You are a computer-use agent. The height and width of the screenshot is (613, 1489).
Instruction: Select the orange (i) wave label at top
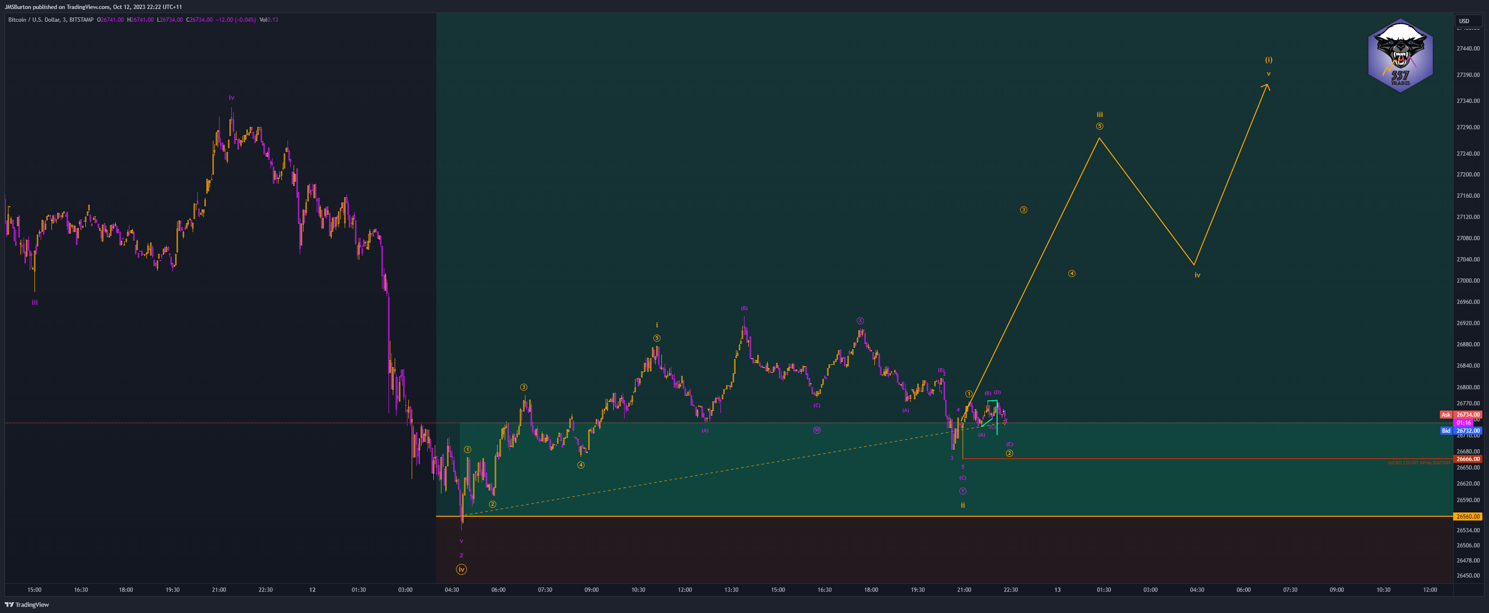click(1268, 59)
